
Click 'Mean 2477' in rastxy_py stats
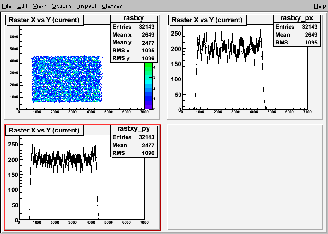[134, 145]
